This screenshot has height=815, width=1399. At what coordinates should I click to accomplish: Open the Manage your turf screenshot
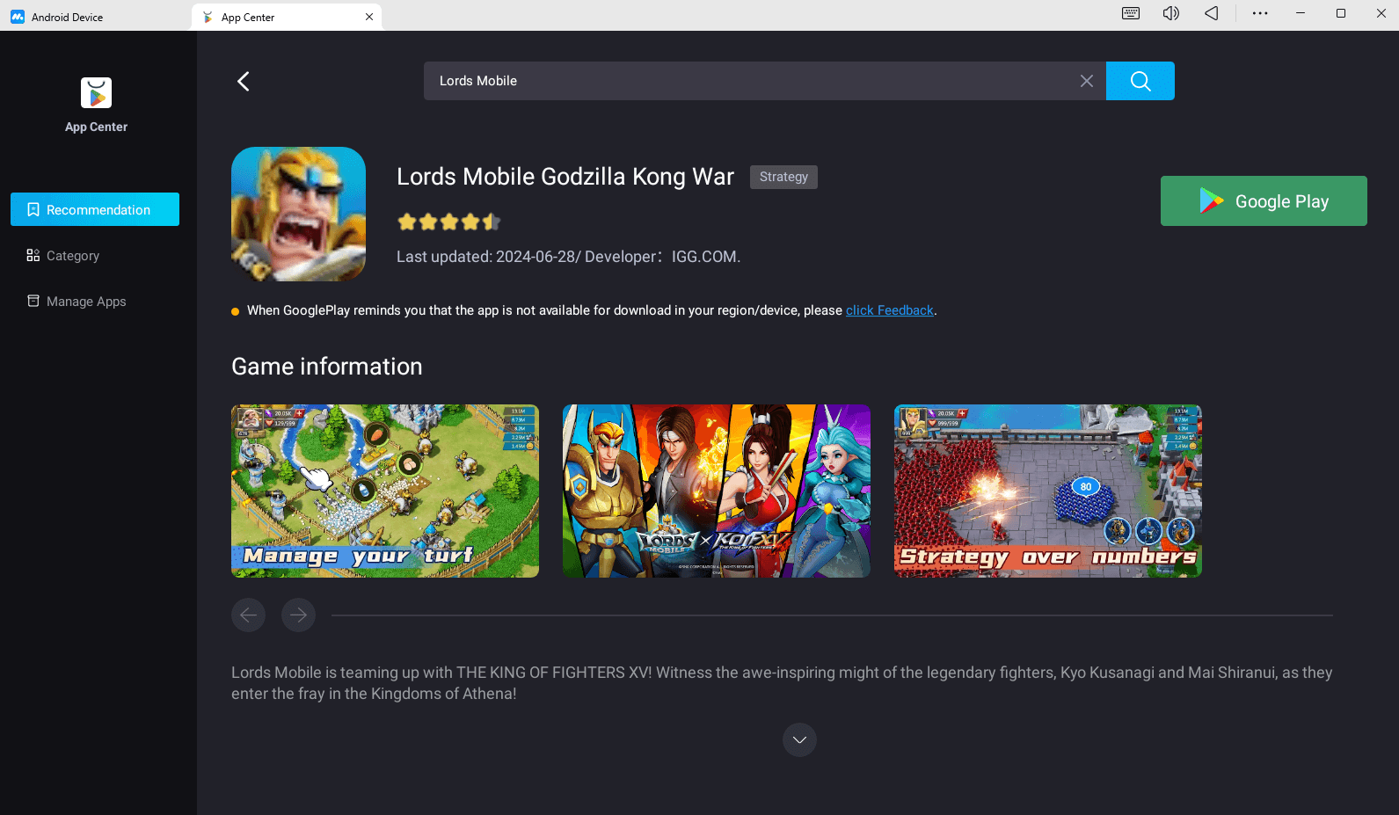pyautogui.click(x=385, y=491)
